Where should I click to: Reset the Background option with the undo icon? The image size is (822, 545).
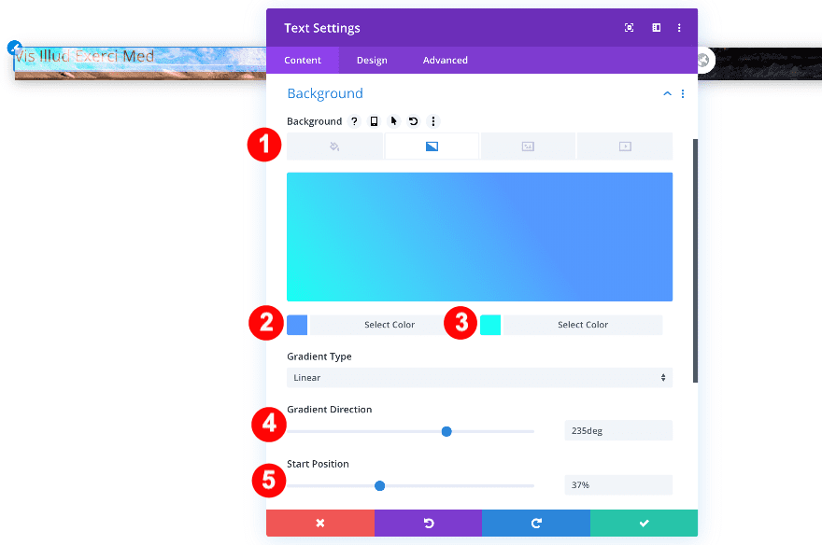[x=413, y=121]
